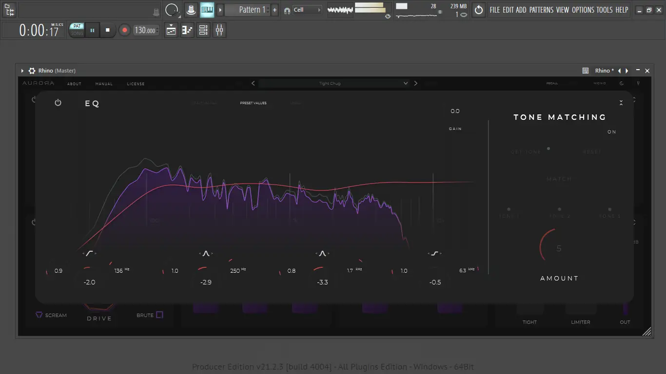The height and width of the screenshot is (374, 666).
Task: Switch to PAT pattern mode
Action: point(77,26)
